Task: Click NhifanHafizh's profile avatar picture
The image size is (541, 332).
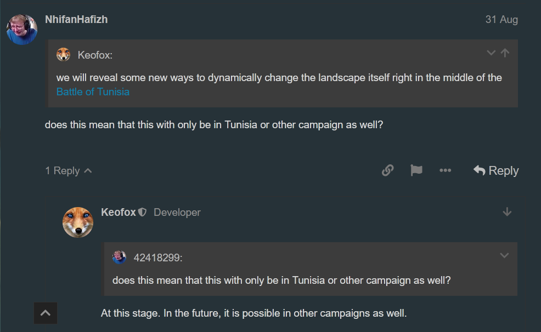Action: click(22, 29)
